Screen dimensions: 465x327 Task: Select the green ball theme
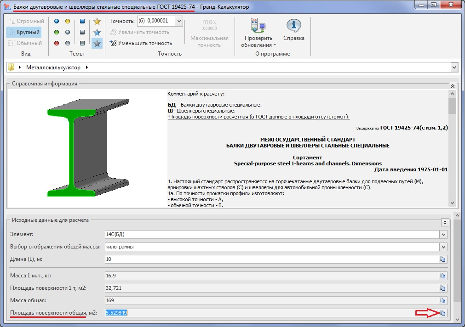tap(57, 32)
